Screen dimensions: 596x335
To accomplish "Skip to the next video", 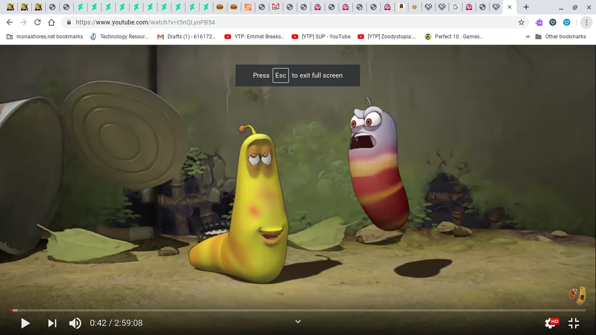I will tap(52, 323).
